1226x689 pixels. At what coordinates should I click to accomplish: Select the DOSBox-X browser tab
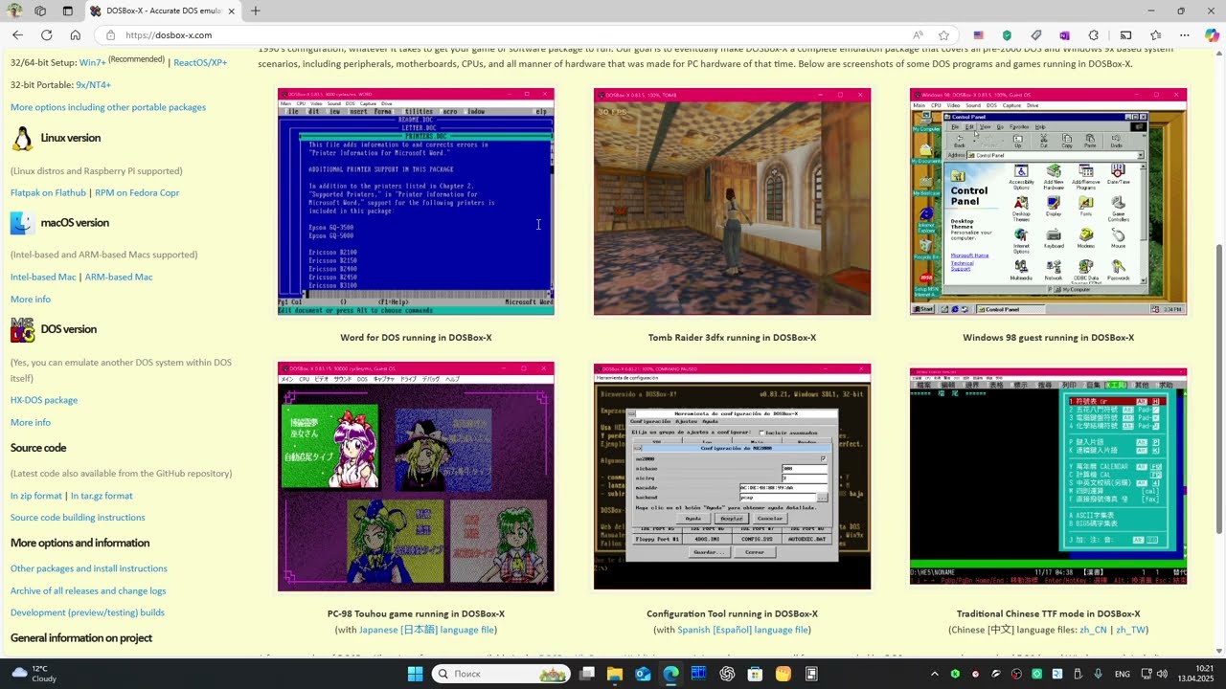163,11
